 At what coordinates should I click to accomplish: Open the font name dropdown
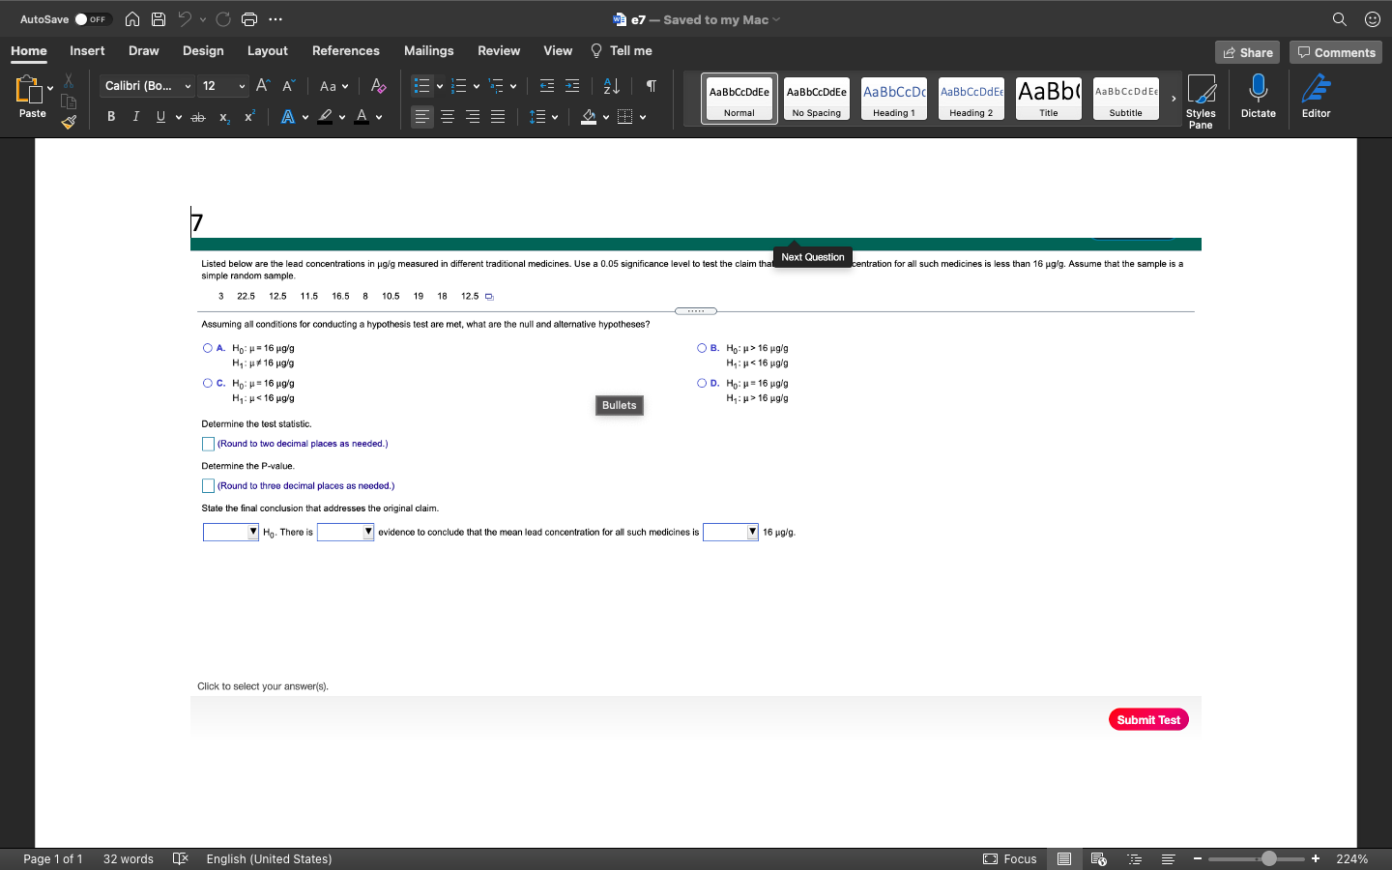pos(188,86)
